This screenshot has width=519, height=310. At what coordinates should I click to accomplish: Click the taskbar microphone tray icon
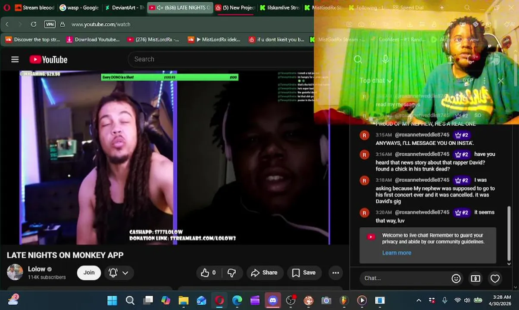pyautogui.click(x=444, y=301)
